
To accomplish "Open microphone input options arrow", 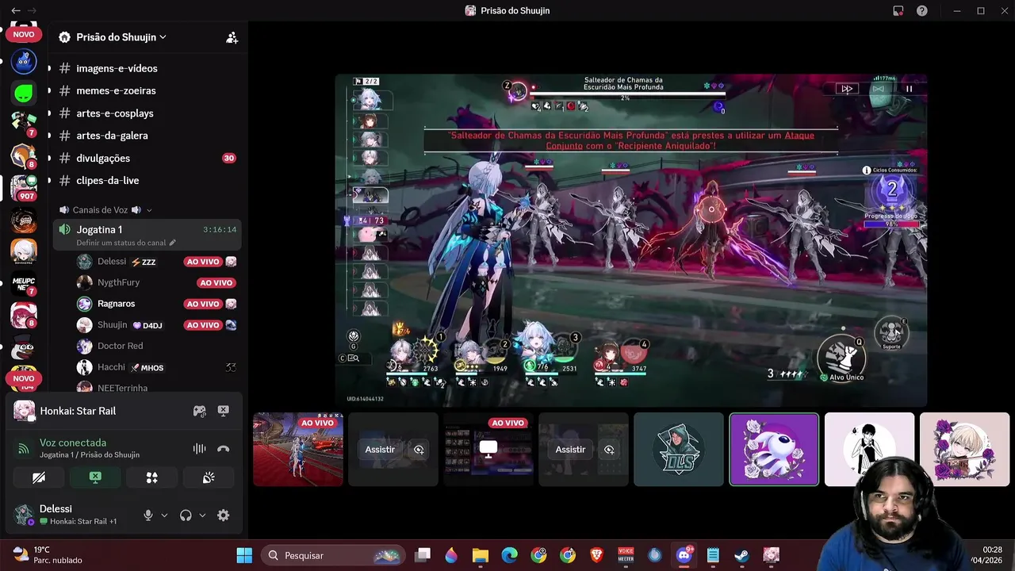I will pyautogui.click(x=164, y=515).
